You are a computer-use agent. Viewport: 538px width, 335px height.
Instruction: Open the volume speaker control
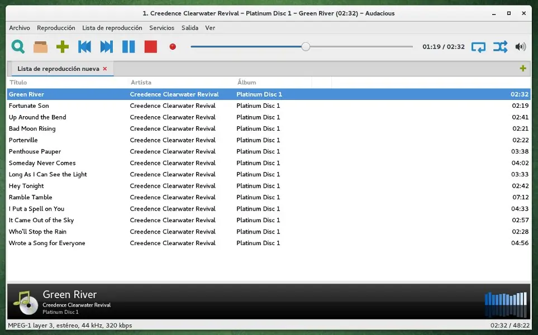521,47
